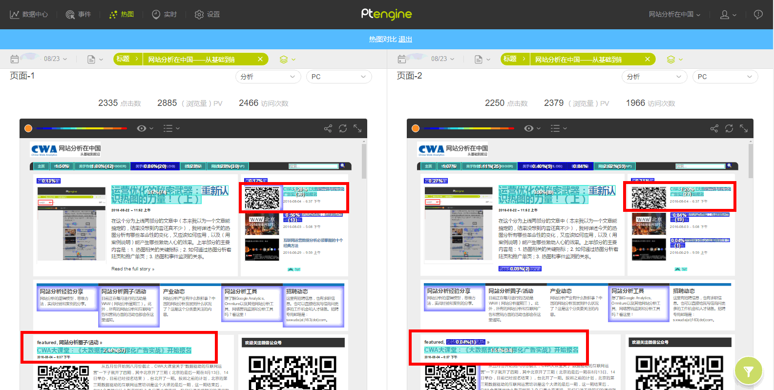Remove the title filter in left panel
Image resolution: width=774 pixels, height=390 pixels.
tap(260, 59)
